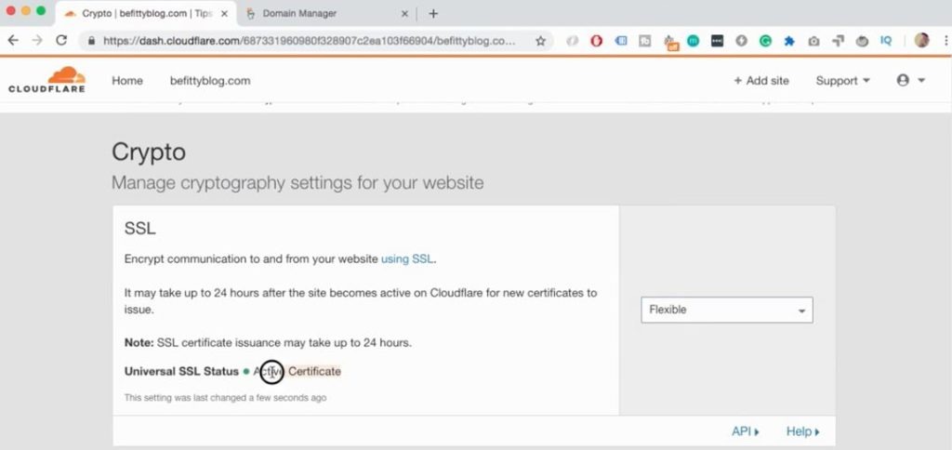Click the 'Crypto' page heading
The image size is (952, 450).
click(x=149, y=152)
